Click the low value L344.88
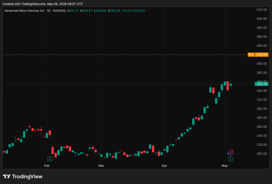272x184 pixels. click(x=100, y=11)
